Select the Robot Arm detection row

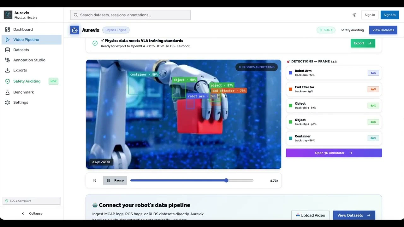[x=334, y=73]
